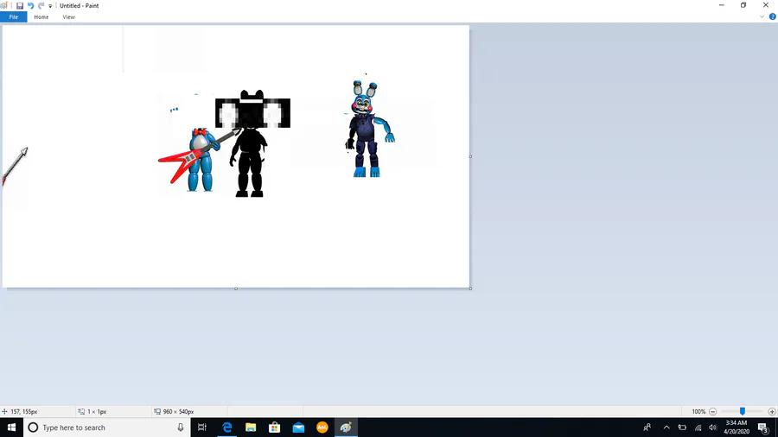
Task: Click the battery icon in system tray
Action: click(x=682, y=427)
